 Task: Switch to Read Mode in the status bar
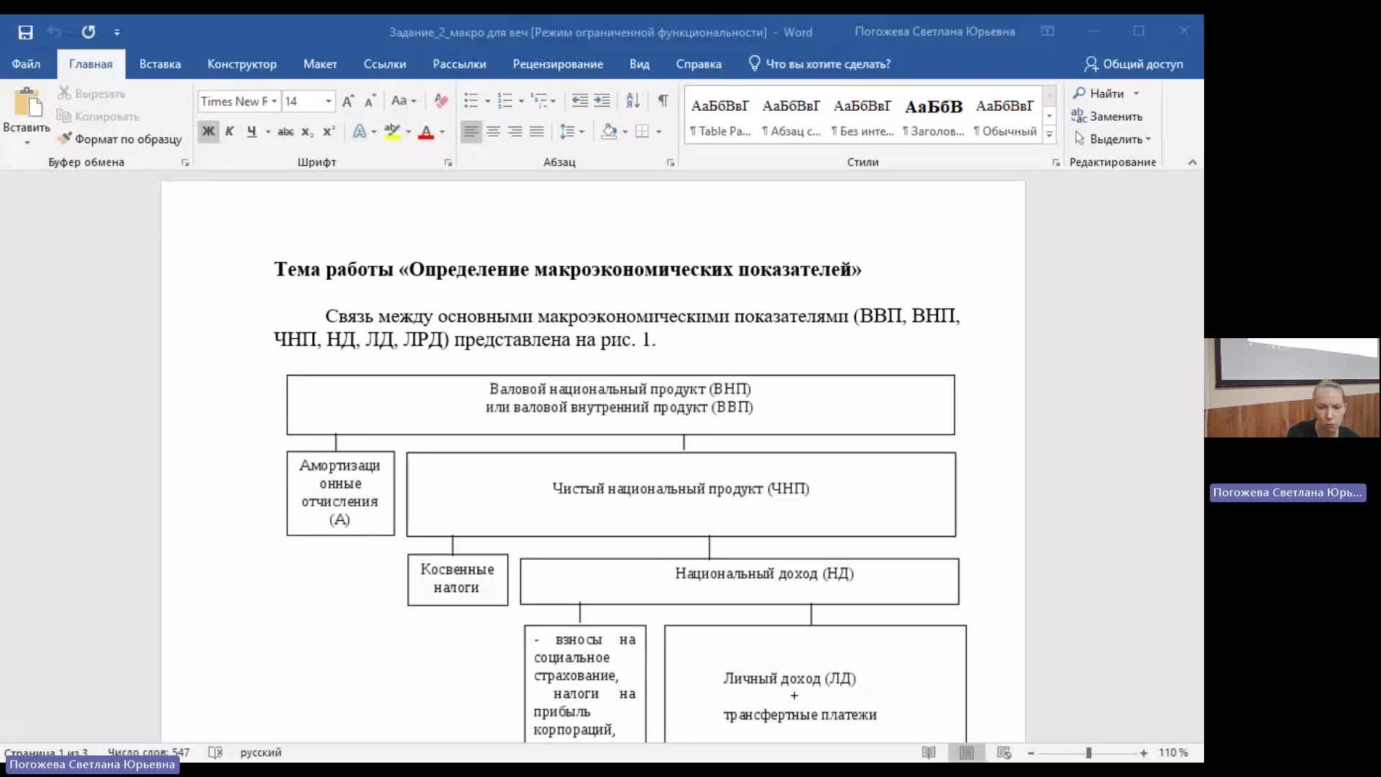[929, 753]
